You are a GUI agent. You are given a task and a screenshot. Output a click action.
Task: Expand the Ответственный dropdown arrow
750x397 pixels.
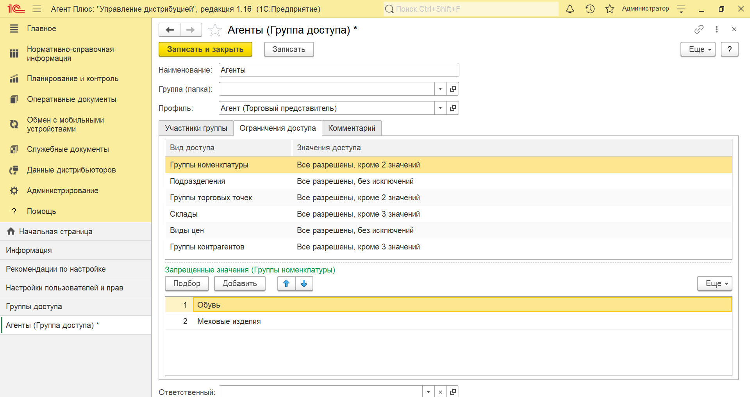click(429, 392)
